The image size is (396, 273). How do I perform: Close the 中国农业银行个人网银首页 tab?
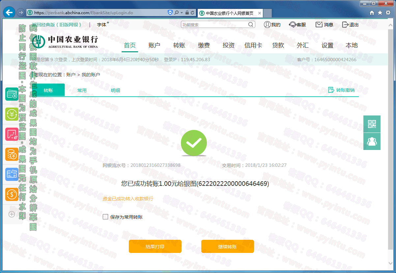(x=260, y=13)
